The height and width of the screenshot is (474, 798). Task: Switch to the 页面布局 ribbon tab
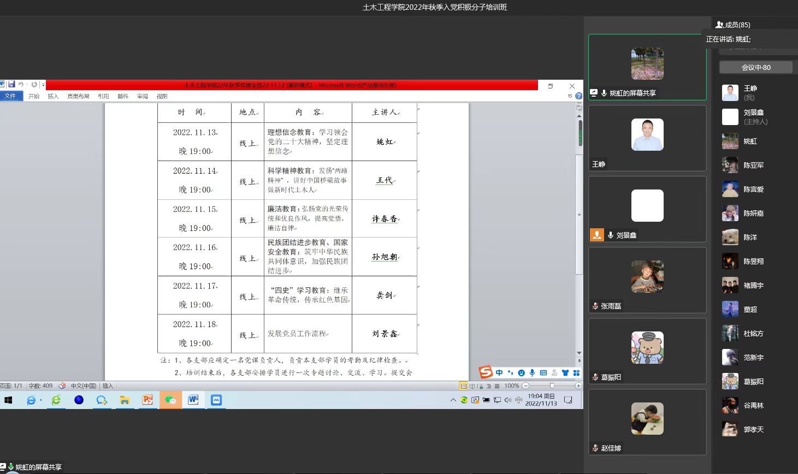(x=78, y=96)
